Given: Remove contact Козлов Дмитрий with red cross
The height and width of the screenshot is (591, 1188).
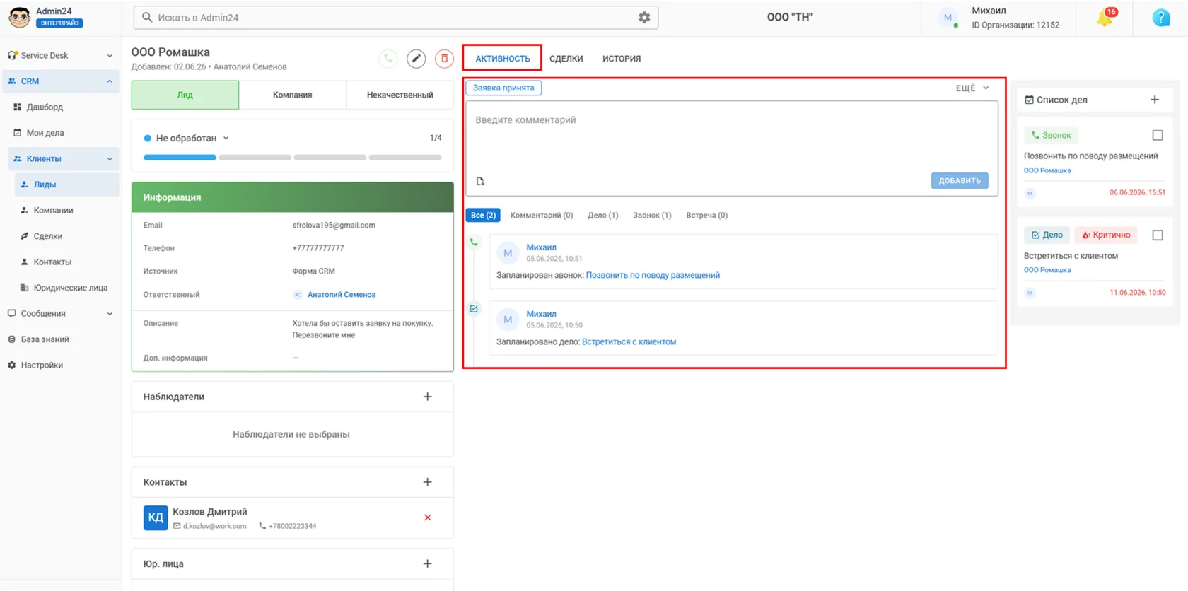Looking at the screenshot, I should [x=428, y=517].
